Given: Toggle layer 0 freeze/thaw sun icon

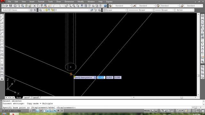Looking at the screenshot, I should pos(46,10).
